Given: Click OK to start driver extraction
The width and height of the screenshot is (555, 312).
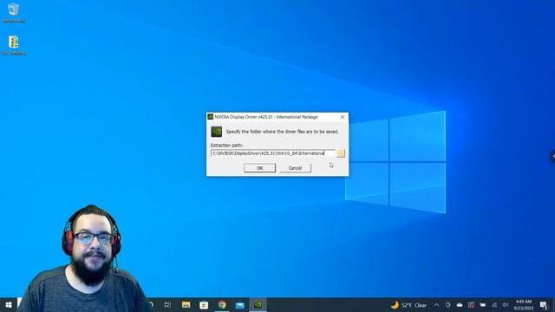Looking at the screenshot, I should pyautogui.click(x=259, y=168).
